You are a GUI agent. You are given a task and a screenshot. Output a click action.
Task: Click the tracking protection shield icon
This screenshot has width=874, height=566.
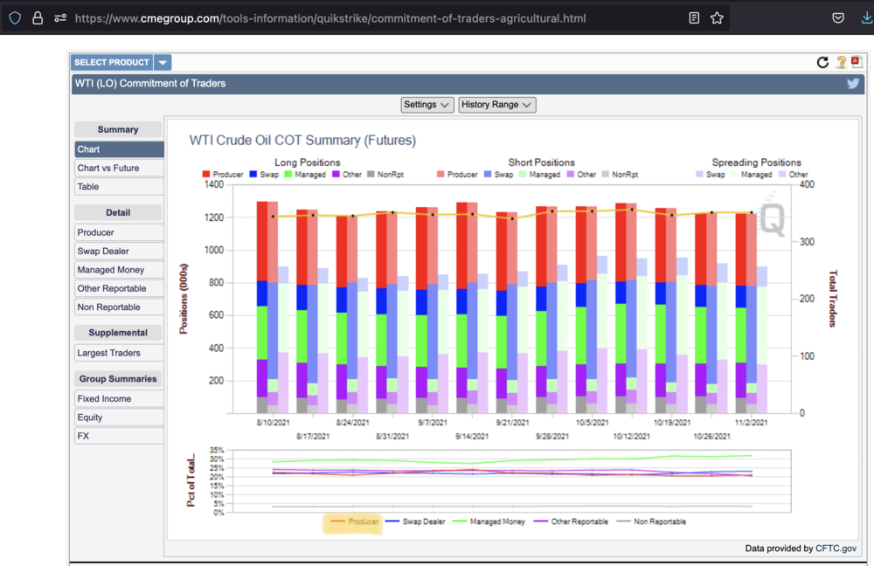point(15,17)
